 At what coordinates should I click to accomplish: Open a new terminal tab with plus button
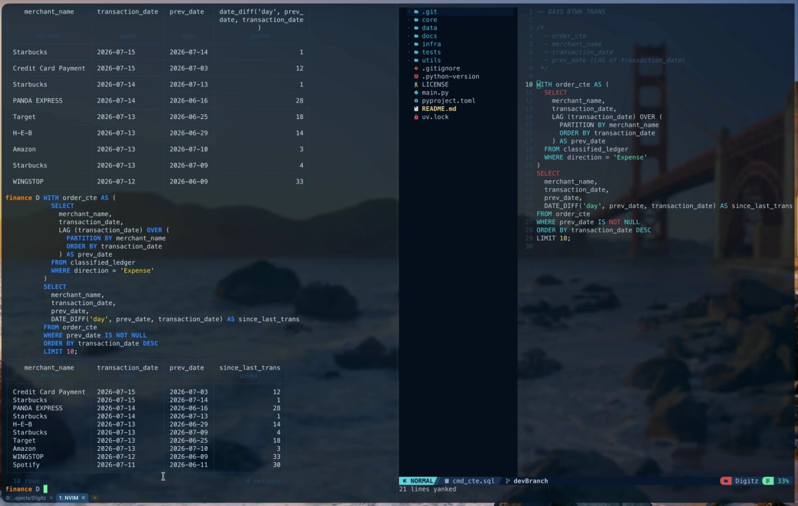[x=94, y=497]
